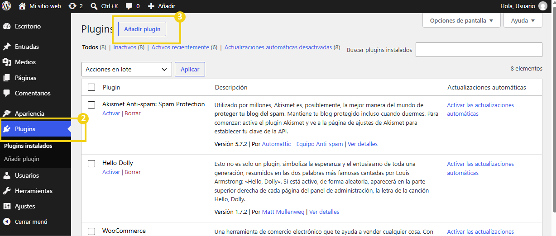Check the Hello Dolly checkbox

click(91, 164)
